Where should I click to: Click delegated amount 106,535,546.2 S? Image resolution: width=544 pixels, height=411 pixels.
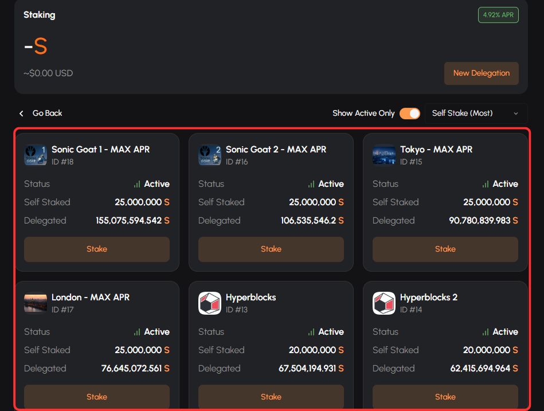pos(312,221)
